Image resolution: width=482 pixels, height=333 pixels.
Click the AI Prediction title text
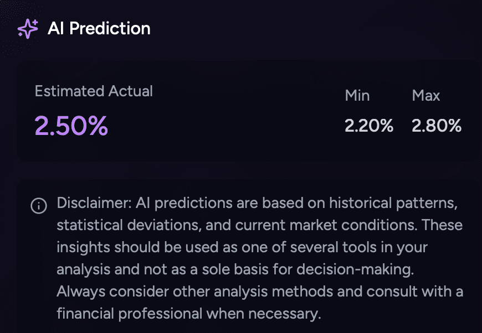100,28
